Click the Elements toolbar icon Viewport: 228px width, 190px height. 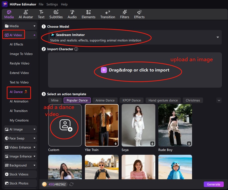click(88, 14)
